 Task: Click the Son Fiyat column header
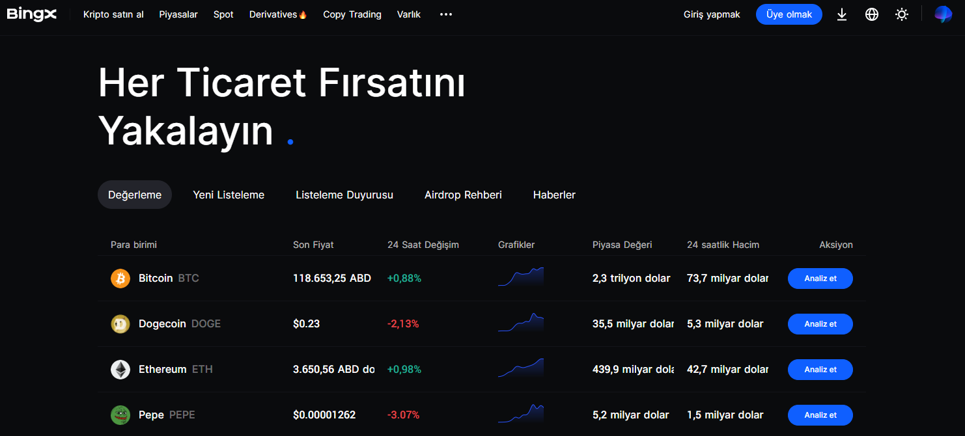[x=313, y=245]
